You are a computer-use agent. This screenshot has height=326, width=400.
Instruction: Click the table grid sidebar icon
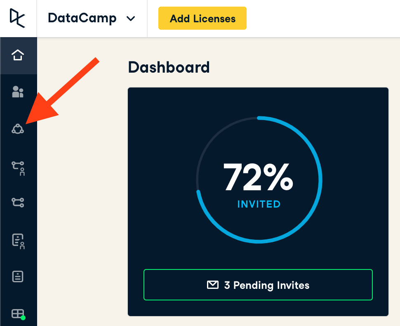[18, 314]
